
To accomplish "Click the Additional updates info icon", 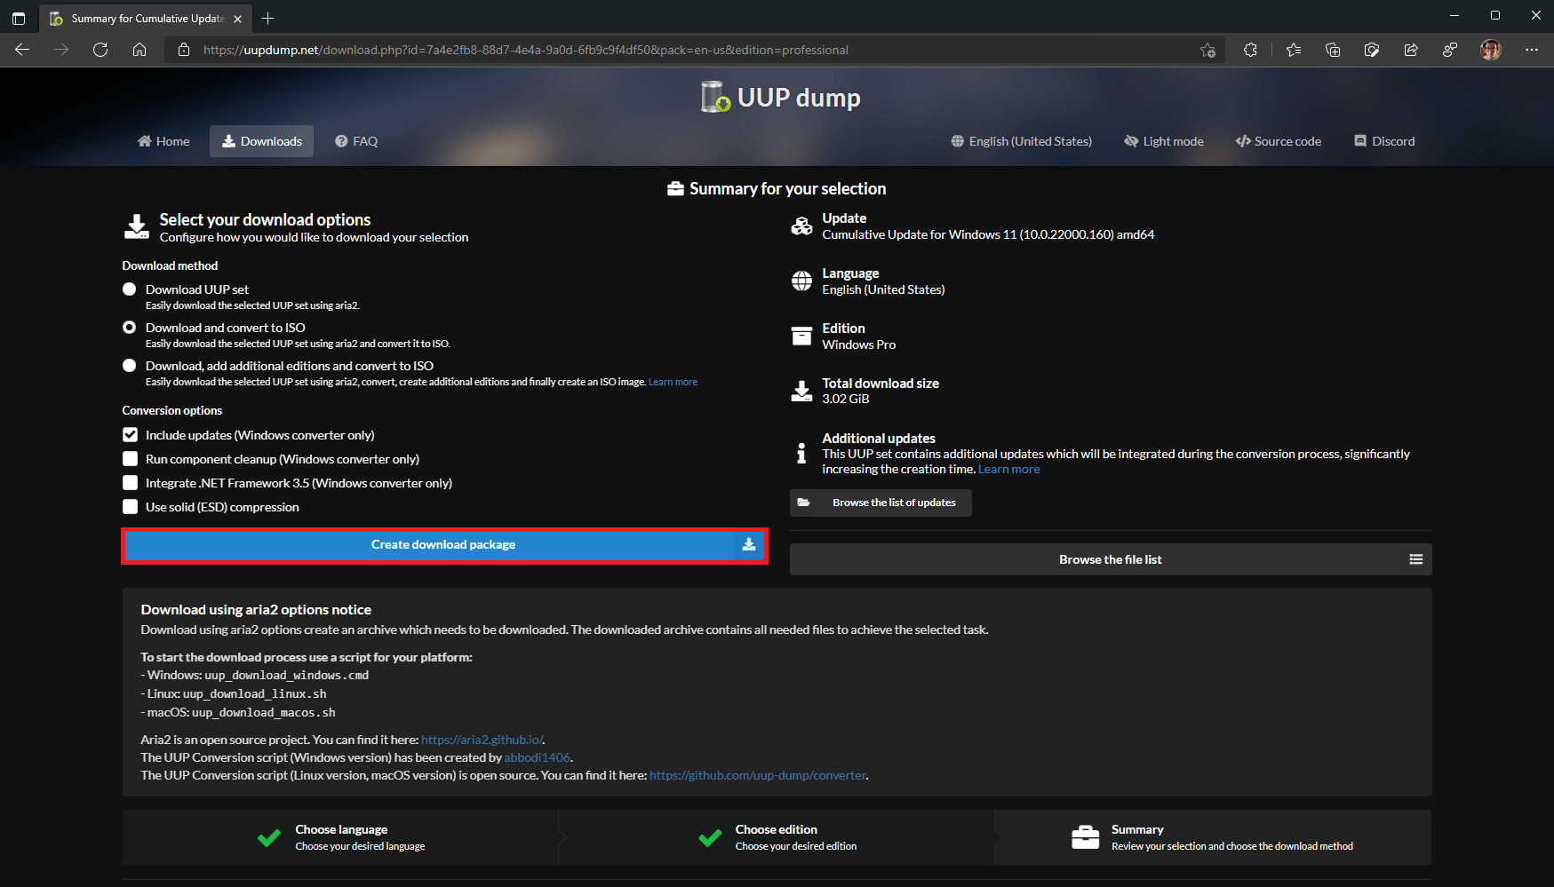I will pos(801,453).
